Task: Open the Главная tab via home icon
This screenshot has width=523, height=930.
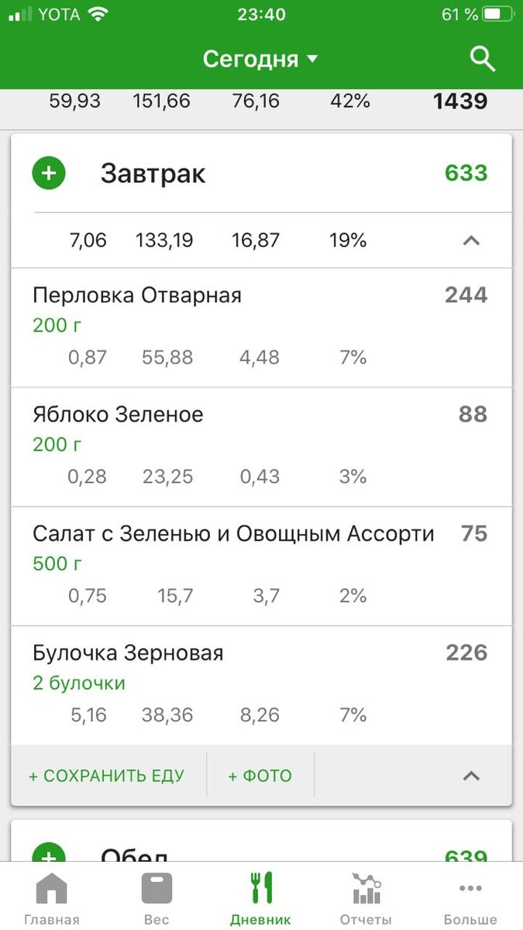Action: (x=51, y=890)
